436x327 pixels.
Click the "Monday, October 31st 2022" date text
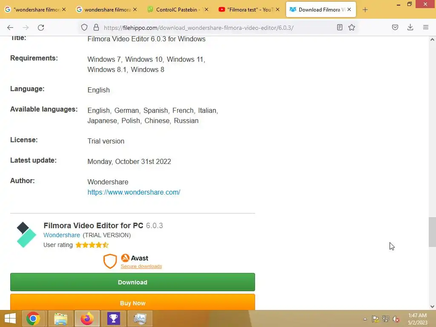point(129,161)
